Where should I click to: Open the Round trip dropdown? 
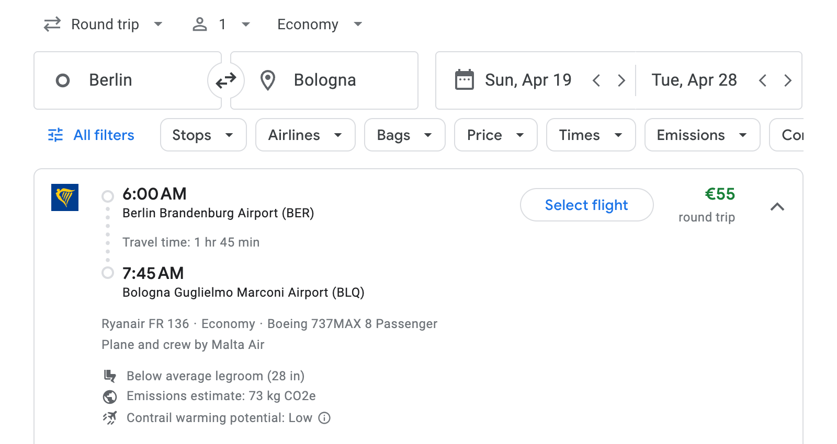tap(105, 24)
